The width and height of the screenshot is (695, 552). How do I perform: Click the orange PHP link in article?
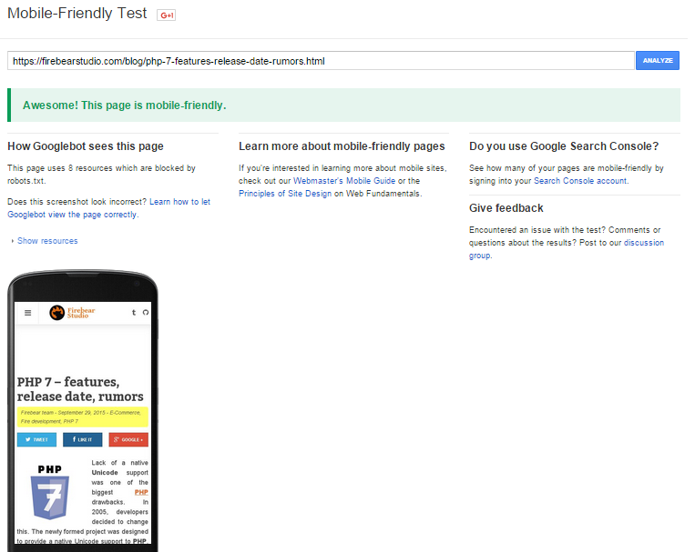141,492
